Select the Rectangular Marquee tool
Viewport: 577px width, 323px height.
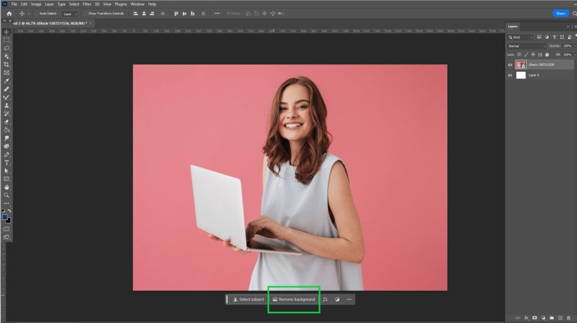point(7,40)
